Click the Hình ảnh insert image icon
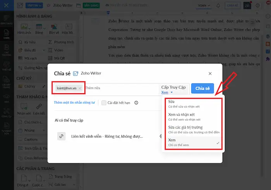Screen dimensions: 271x190 tap(24, 27)
